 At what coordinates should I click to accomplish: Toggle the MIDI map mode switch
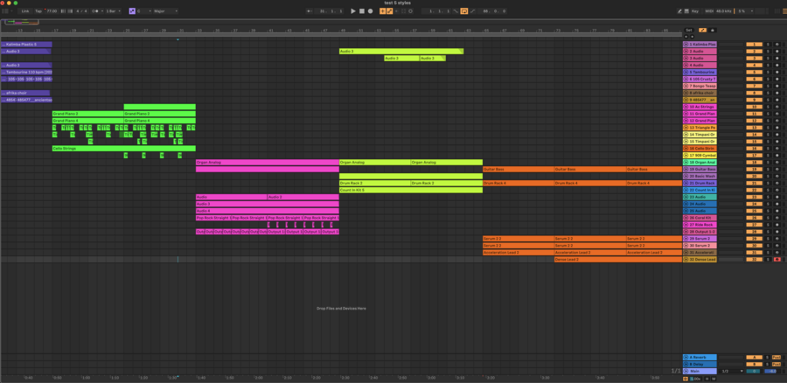(709, 11)
